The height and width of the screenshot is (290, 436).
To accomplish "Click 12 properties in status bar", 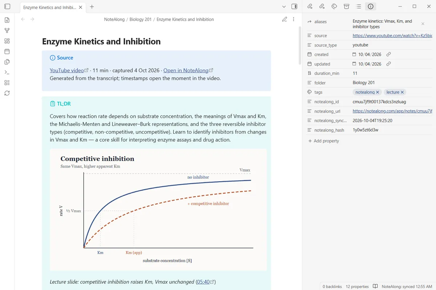I will pos(357,286).
